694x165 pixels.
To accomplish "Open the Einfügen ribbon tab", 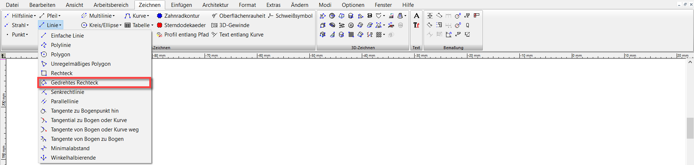I will [181, 5].
